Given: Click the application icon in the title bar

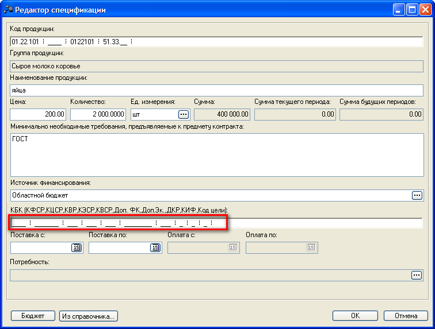Looking at the screenshot, I should [8, 10].
